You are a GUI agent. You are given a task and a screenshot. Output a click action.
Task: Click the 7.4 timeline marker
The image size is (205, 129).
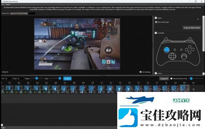(x=129, y=83)
